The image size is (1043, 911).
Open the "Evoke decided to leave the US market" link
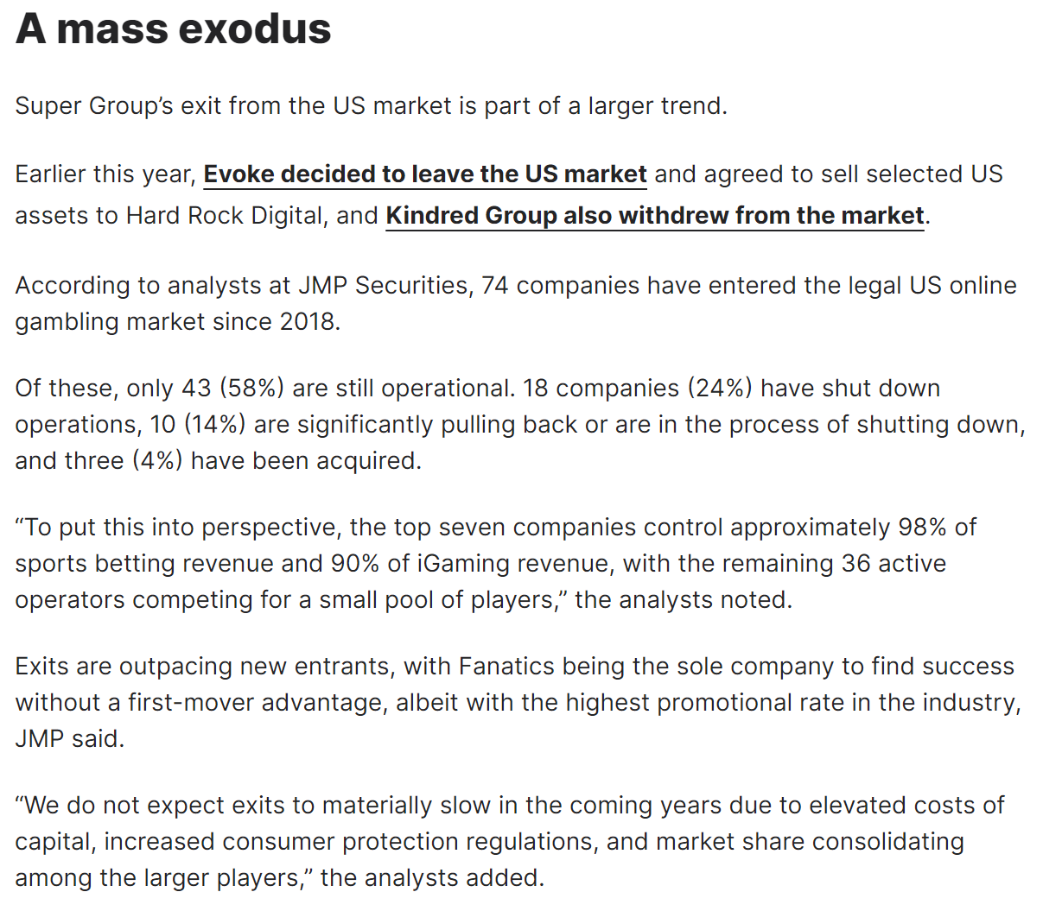pyautogui.click(x=424, y=174)
